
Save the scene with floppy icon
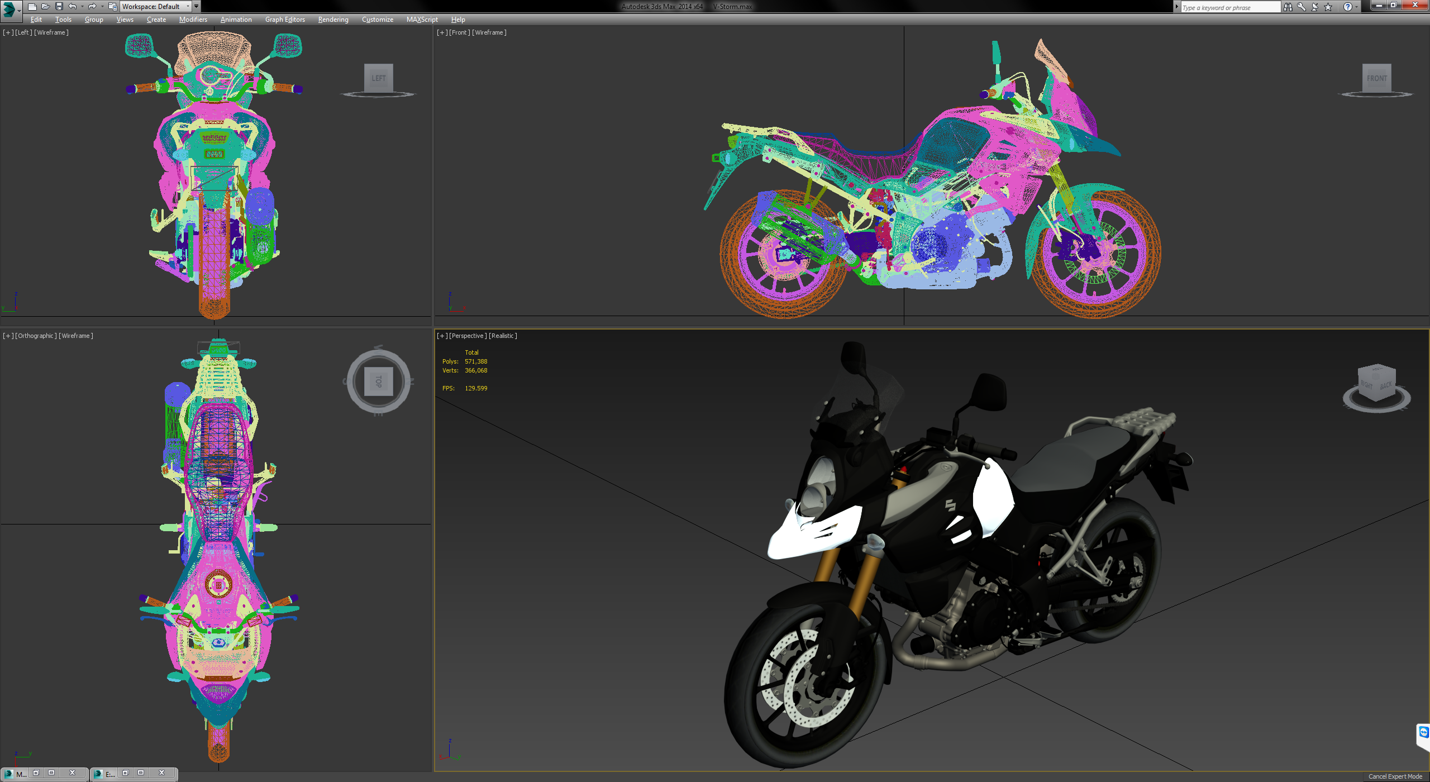[x=59, y=7]
